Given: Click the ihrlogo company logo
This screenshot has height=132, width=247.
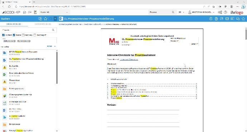Looking at the screenshot, I should coord(237,12).
